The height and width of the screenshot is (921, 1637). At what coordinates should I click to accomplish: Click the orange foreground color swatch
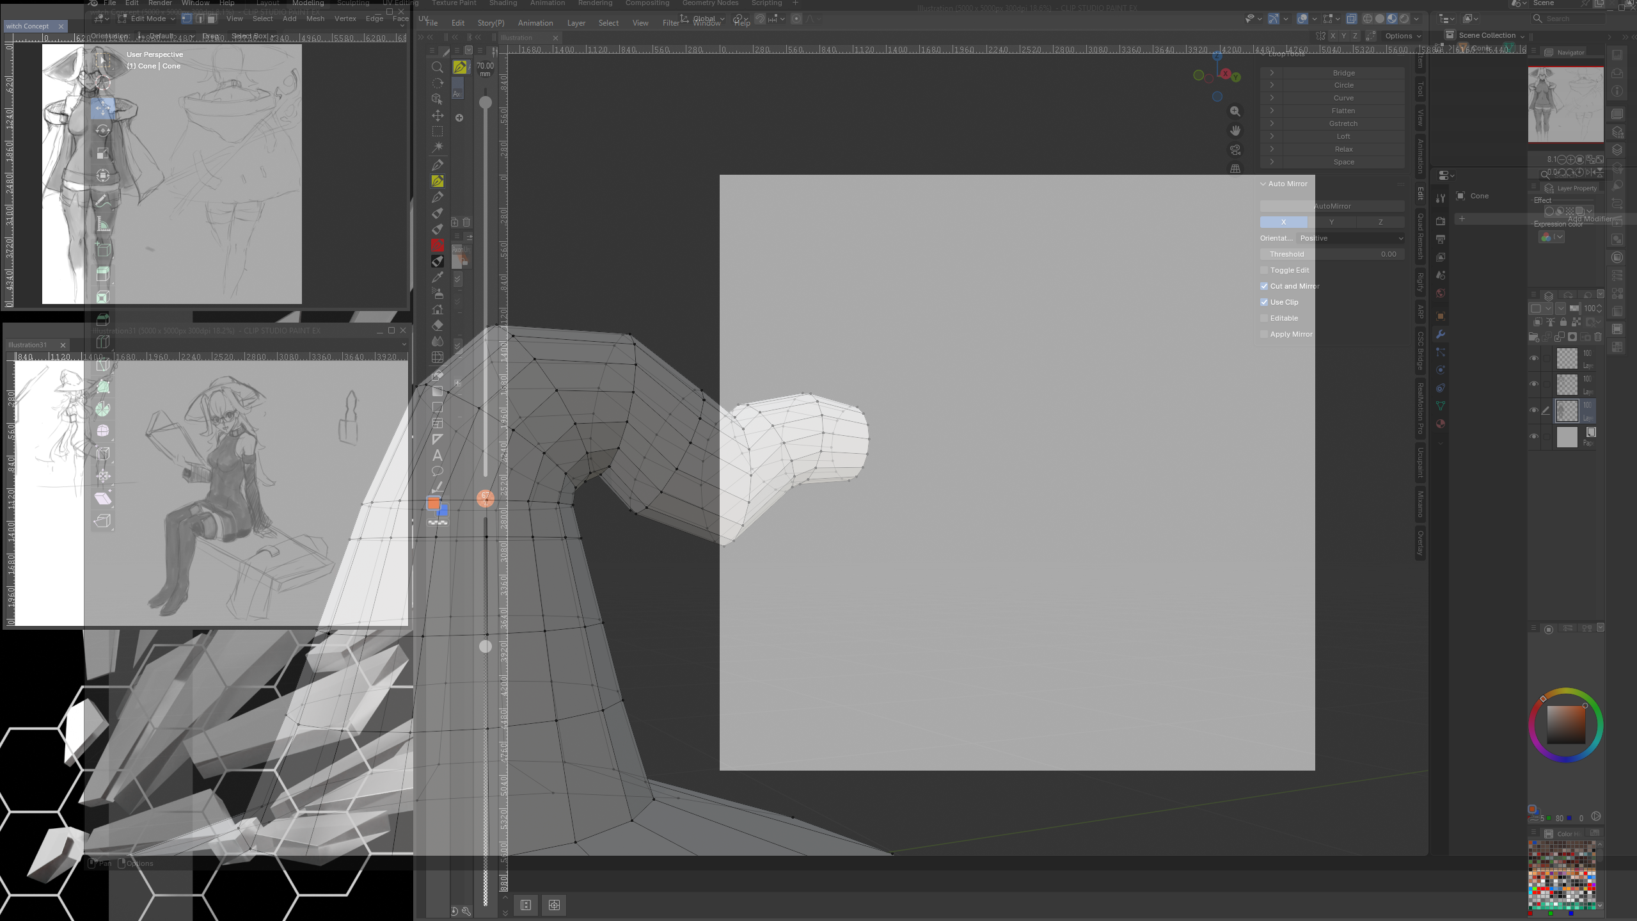pos(434,504)
